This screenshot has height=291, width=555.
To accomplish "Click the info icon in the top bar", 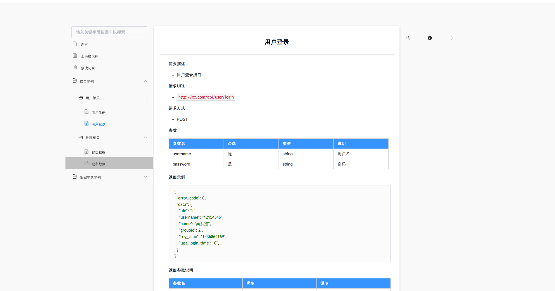I will pyautogui.click(x=430, y=38).
